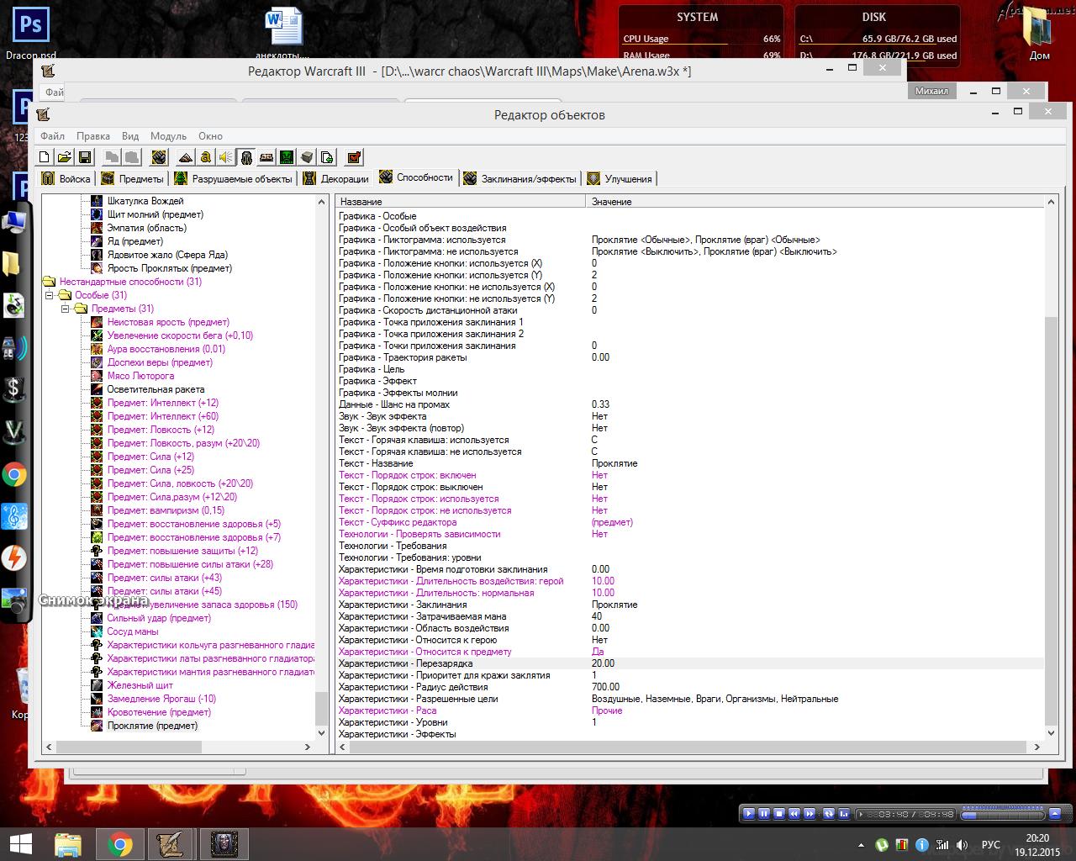Select Железный щит in ability tree
Screen dimensions: 1076x861
pos(140,685)
